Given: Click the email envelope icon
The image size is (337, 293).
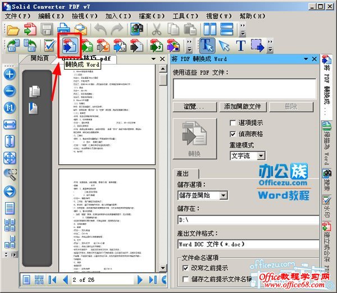Looking at the screenshot, I should pyautogui.click(x=80, y=29).
